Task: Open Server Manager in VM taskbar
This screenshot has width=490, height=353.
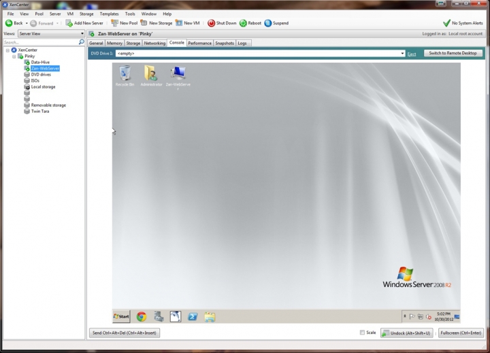Action: [x=159, y=317]
